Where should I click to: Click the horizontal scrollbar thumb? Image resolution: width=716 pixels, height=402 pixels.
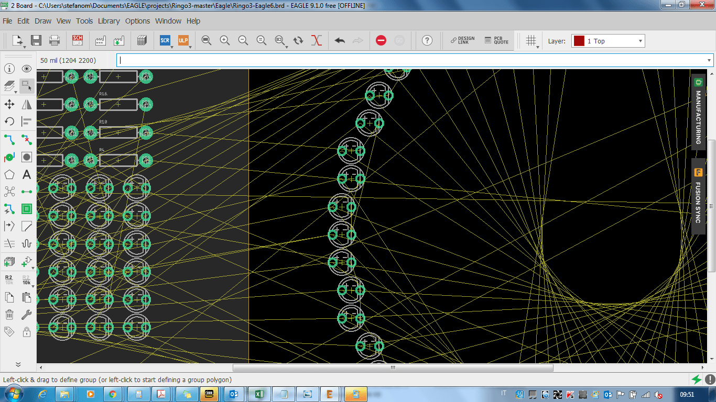click(x=393, y=367)
